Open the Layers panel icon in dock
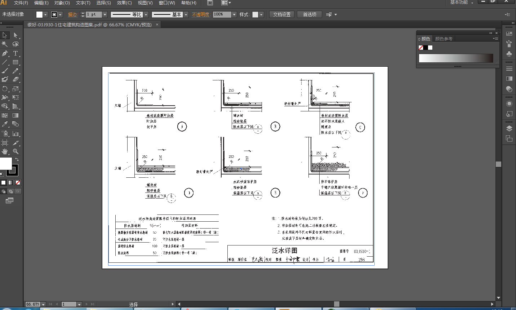This screenshot has width=516, height=310. [509, 128]
